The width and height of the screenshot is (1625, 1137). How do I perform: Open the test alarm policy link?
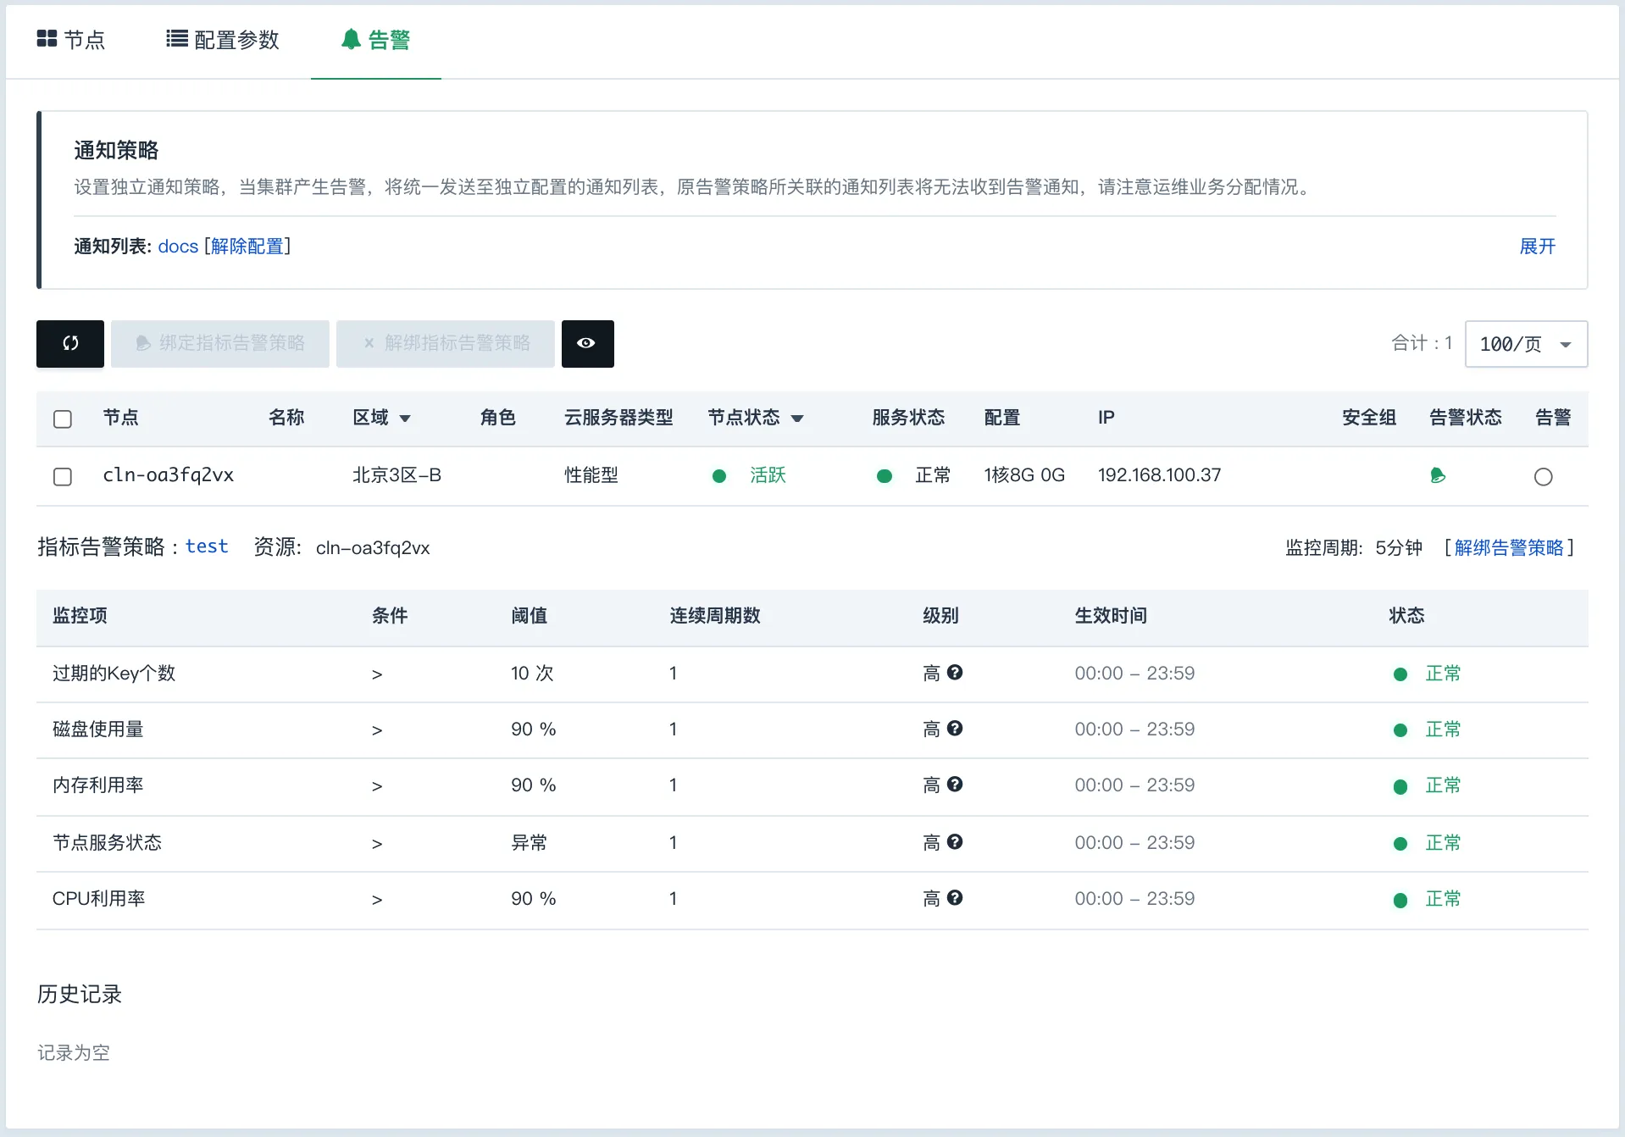tap(207, 546)
